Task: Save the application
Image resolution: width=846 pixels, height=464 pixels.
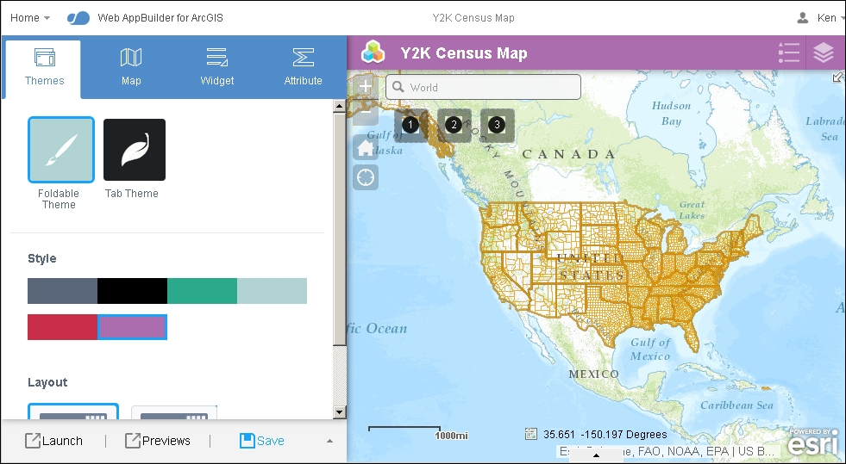Action: pyautogui.click(x=262, y=441)
